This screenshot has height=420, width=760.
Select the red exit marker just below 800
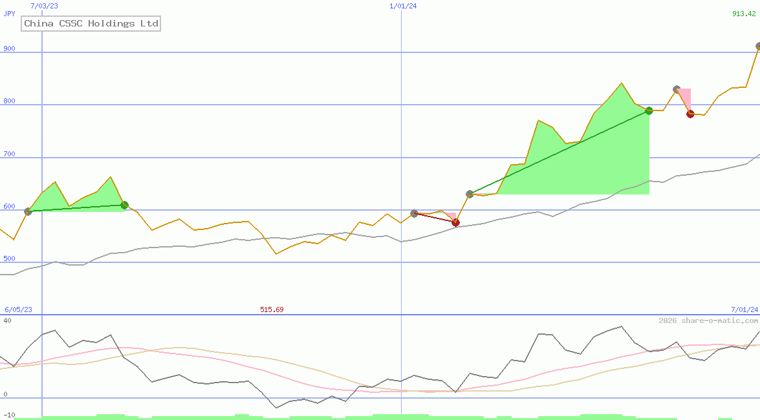click(x=690, y=114)
